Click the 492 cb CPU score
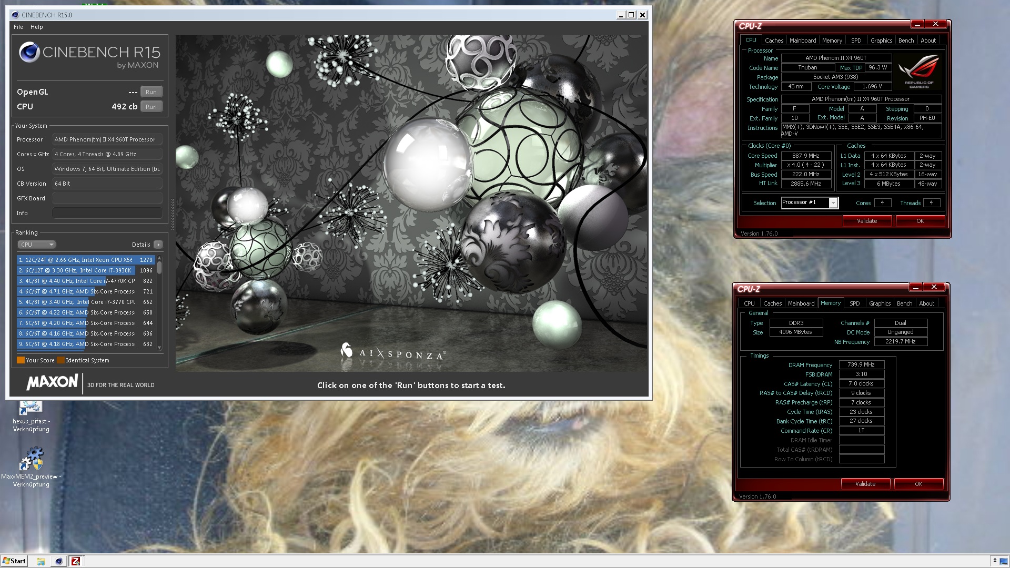1010x568 pixels. (124, 107)
